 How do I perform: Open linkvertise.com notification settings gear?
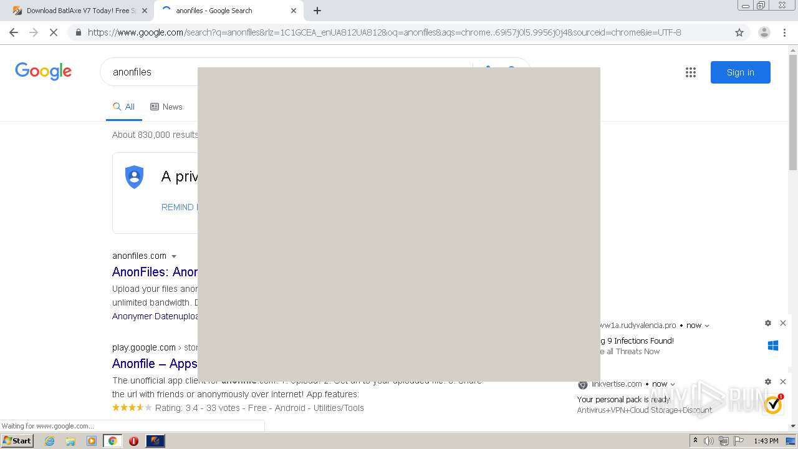point(768,382)
